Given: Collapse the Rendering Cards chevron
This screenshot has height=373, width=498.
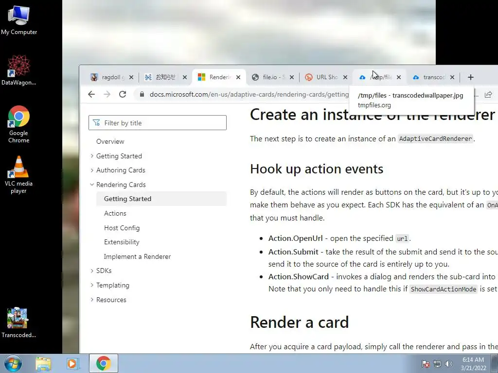Looking at the screenshot, I should coord(92,184).
